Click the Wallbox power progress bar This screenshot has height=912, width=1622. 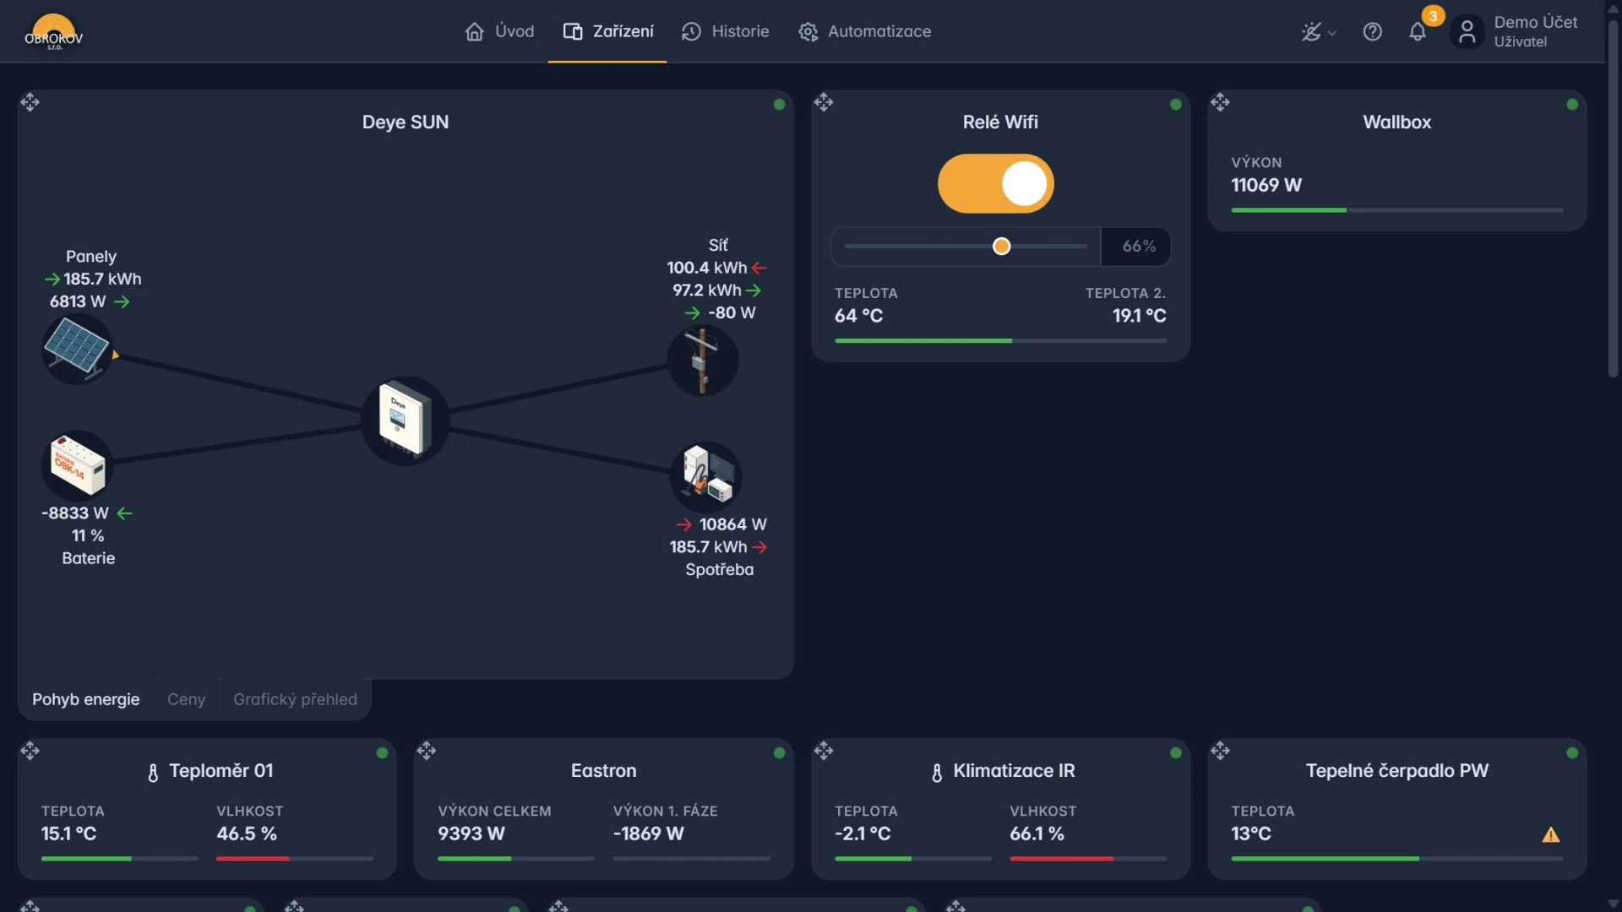click(1397, 210)
